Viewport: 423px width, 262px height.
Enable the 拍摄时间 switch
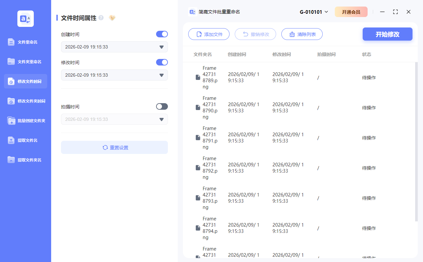162,106
